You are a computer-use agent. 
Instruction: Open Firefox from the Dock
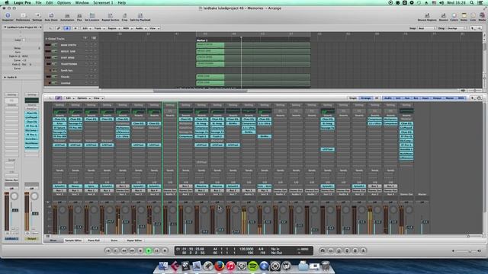[219, 266]
